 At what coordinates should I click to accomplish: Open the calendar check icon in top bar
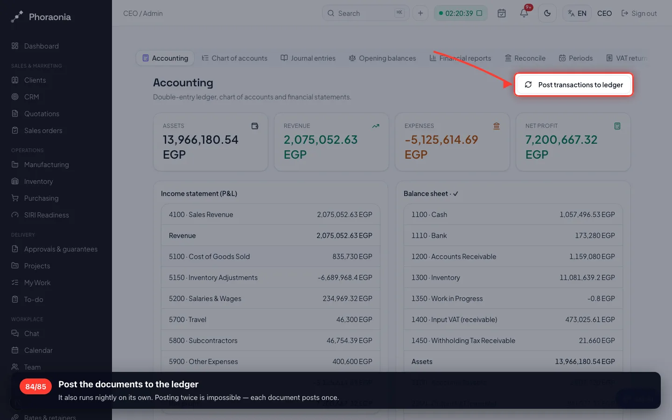(x=502, y=13)
